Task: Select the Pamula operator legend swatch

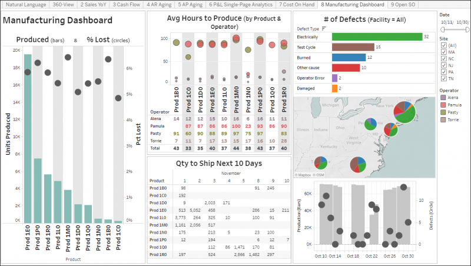Action: (443, 105)
